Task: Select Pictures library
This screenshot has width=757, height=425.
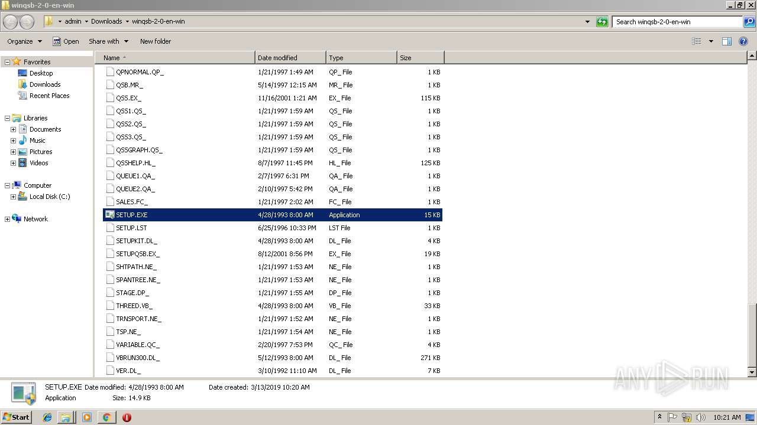Action: coord(41,152)
